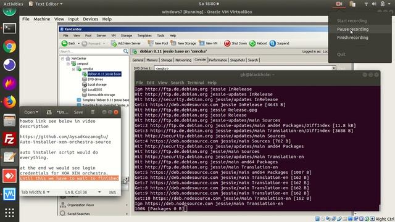
Task: Open VirtualBox Machine menu
Action: pos(41,19)
